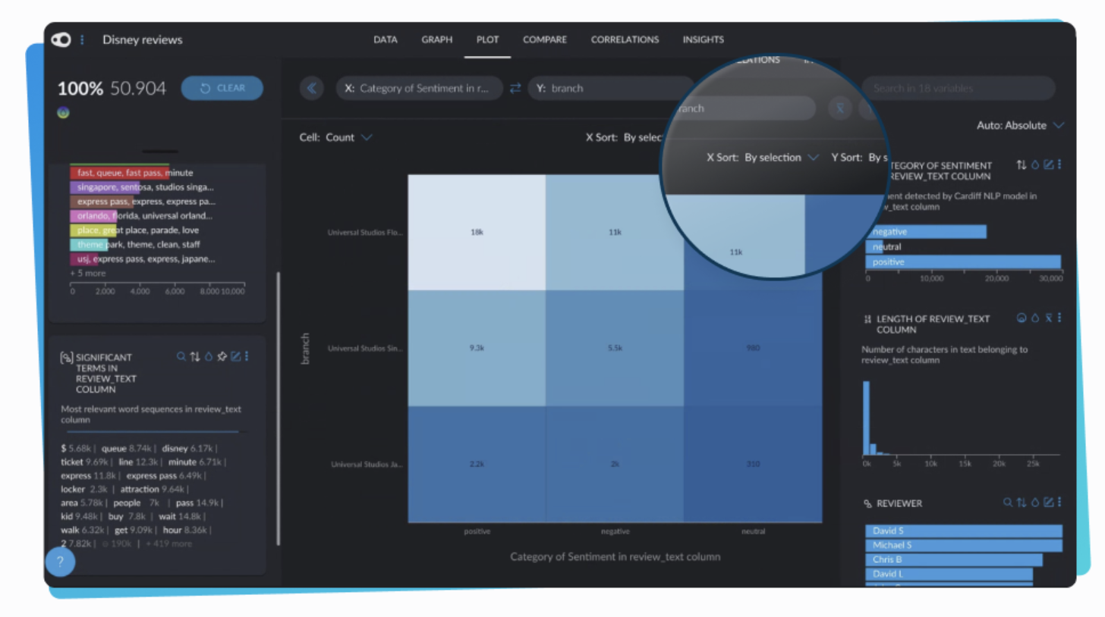Go to the CORRELATIONS tab
The width and height of the screenshot is (1105, 617).
pyautogui.click(x=625, y=39)
